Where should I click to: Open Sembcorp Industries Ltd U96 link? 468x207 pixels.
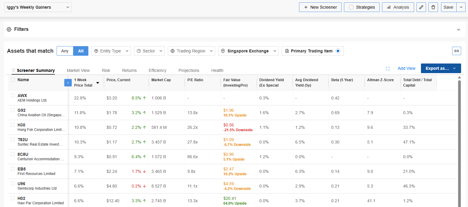point(37,186)
